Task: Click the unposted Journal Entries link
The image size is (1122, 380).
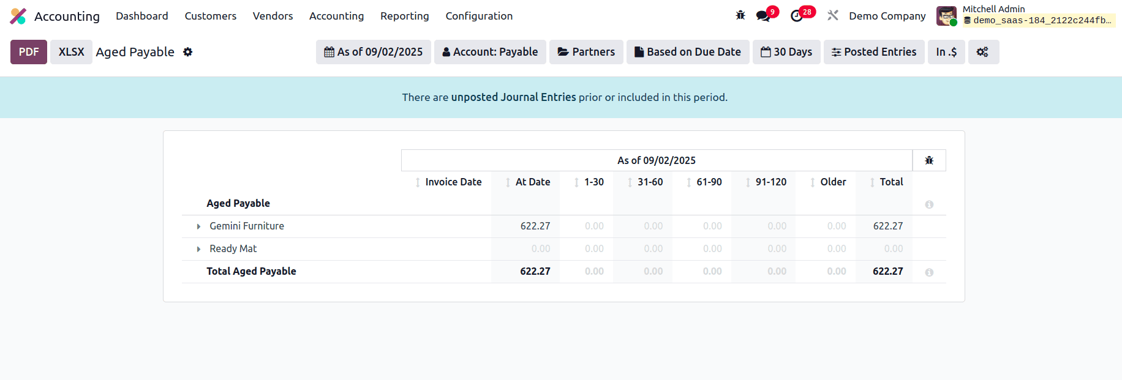Action: coord(513,97)
